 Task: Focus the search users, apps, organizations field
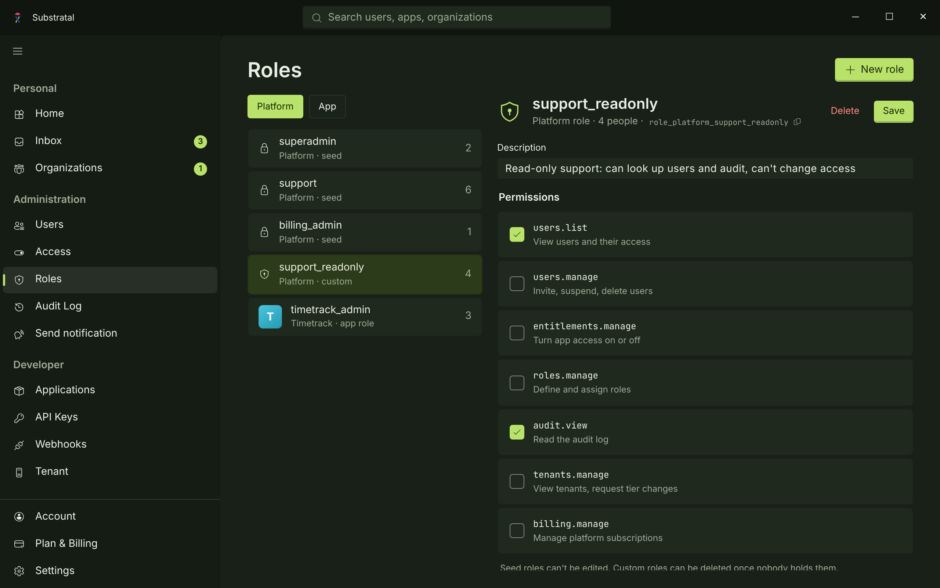pyautogui.click(x=456, y=18)
